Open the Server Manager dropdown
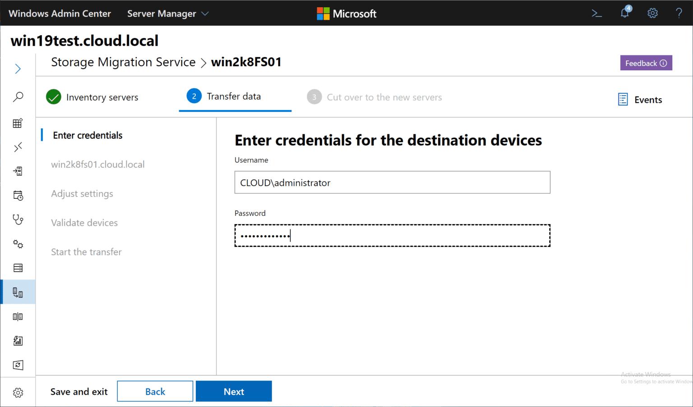This screenshot has width=693, height=407. tap(167, 14)
